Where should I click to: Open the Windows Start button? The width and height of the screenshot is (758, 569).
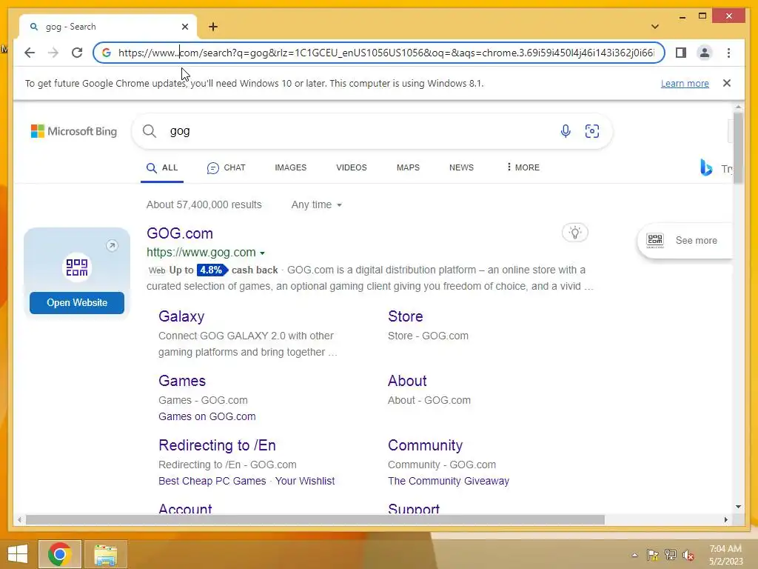[18, 554]
